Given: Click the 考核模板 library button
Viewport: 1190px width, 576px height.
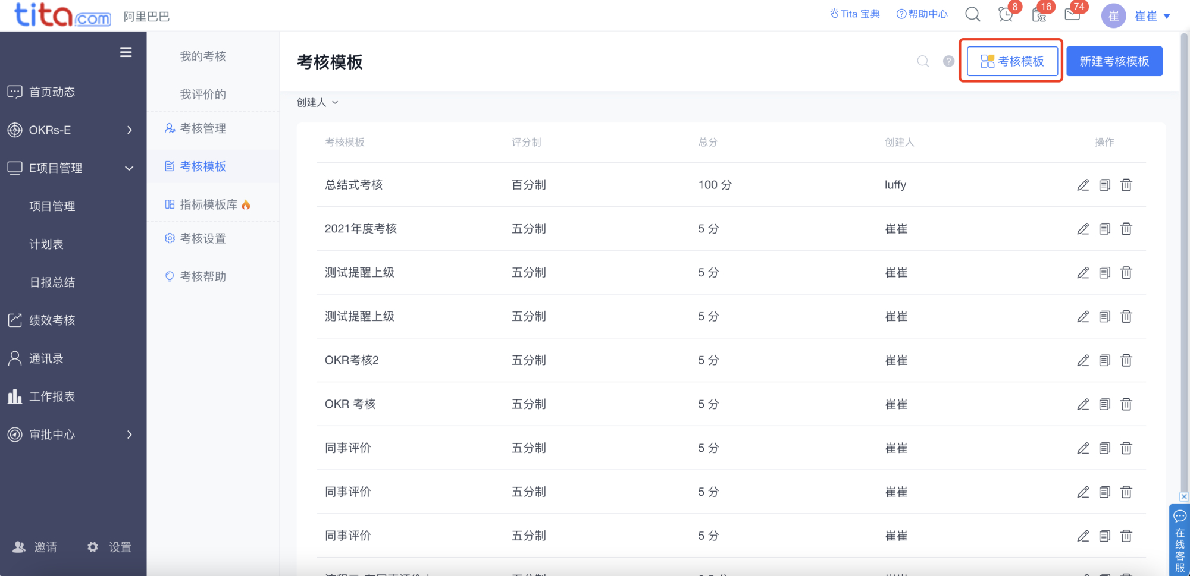Looking at the screenshot, I should click(x=1012, y=61).
